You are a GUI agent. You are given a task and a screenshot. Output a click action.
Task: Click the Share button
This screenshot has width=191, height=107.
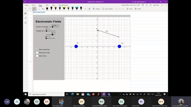pyautogui.click(x=156, y=5)
